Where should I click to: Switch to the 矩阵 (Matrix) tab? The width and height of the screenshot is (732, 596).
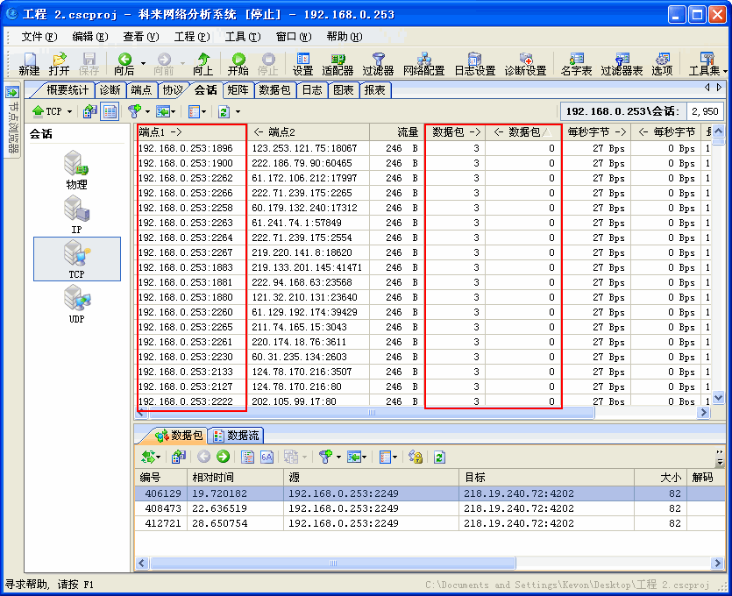point(238,89)
